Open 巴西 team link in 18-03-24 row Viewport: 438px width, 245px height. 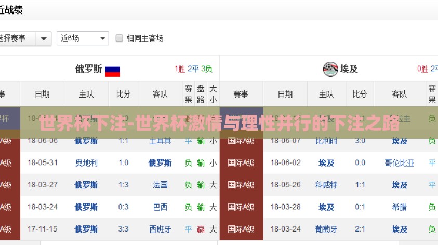tap(160, 207)
